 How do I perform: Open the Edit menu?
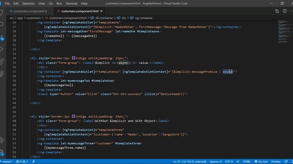pyautogui.click(x=16, y=4)
